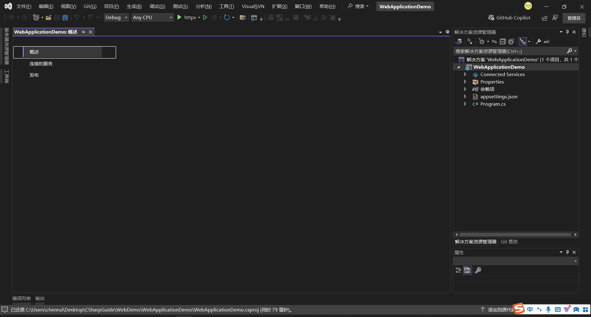Image resolution: width=591 pixels, height=317 pixels.
Task: Open the find in files folder icon
Action: click(243, 18)
